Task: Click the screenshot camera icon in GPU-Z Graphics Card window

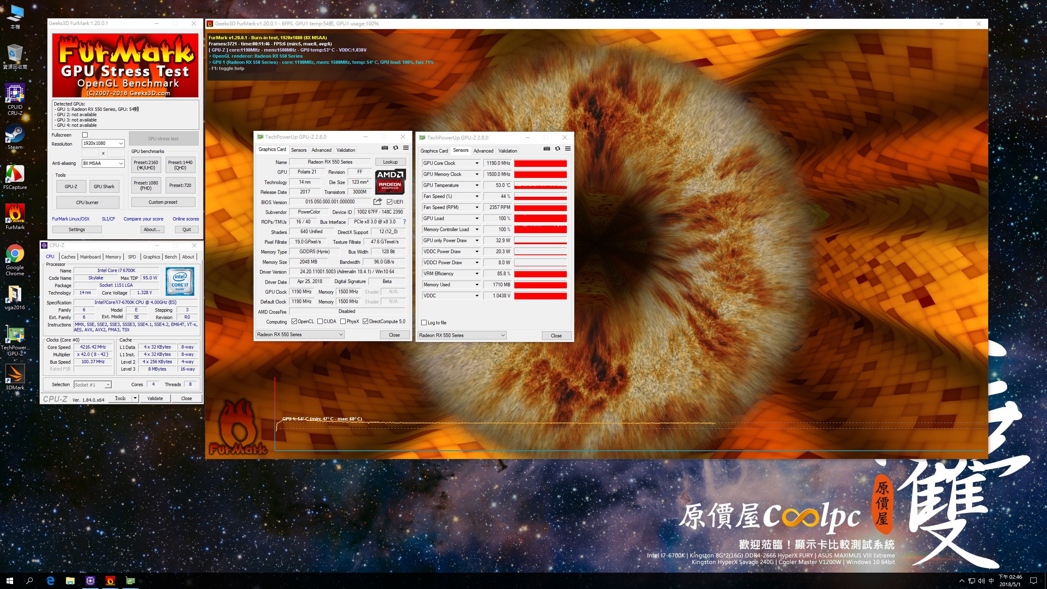Action: click(x=384, y=148)
